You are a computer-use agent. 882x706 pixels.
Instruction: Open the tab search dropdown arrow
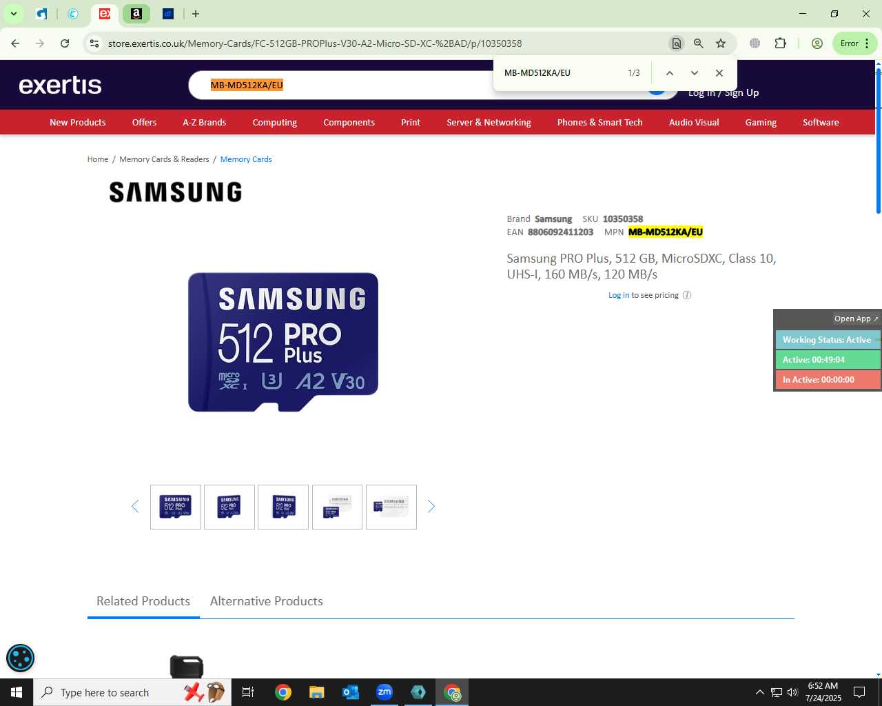pyautogui.click(x=13, y=14)
